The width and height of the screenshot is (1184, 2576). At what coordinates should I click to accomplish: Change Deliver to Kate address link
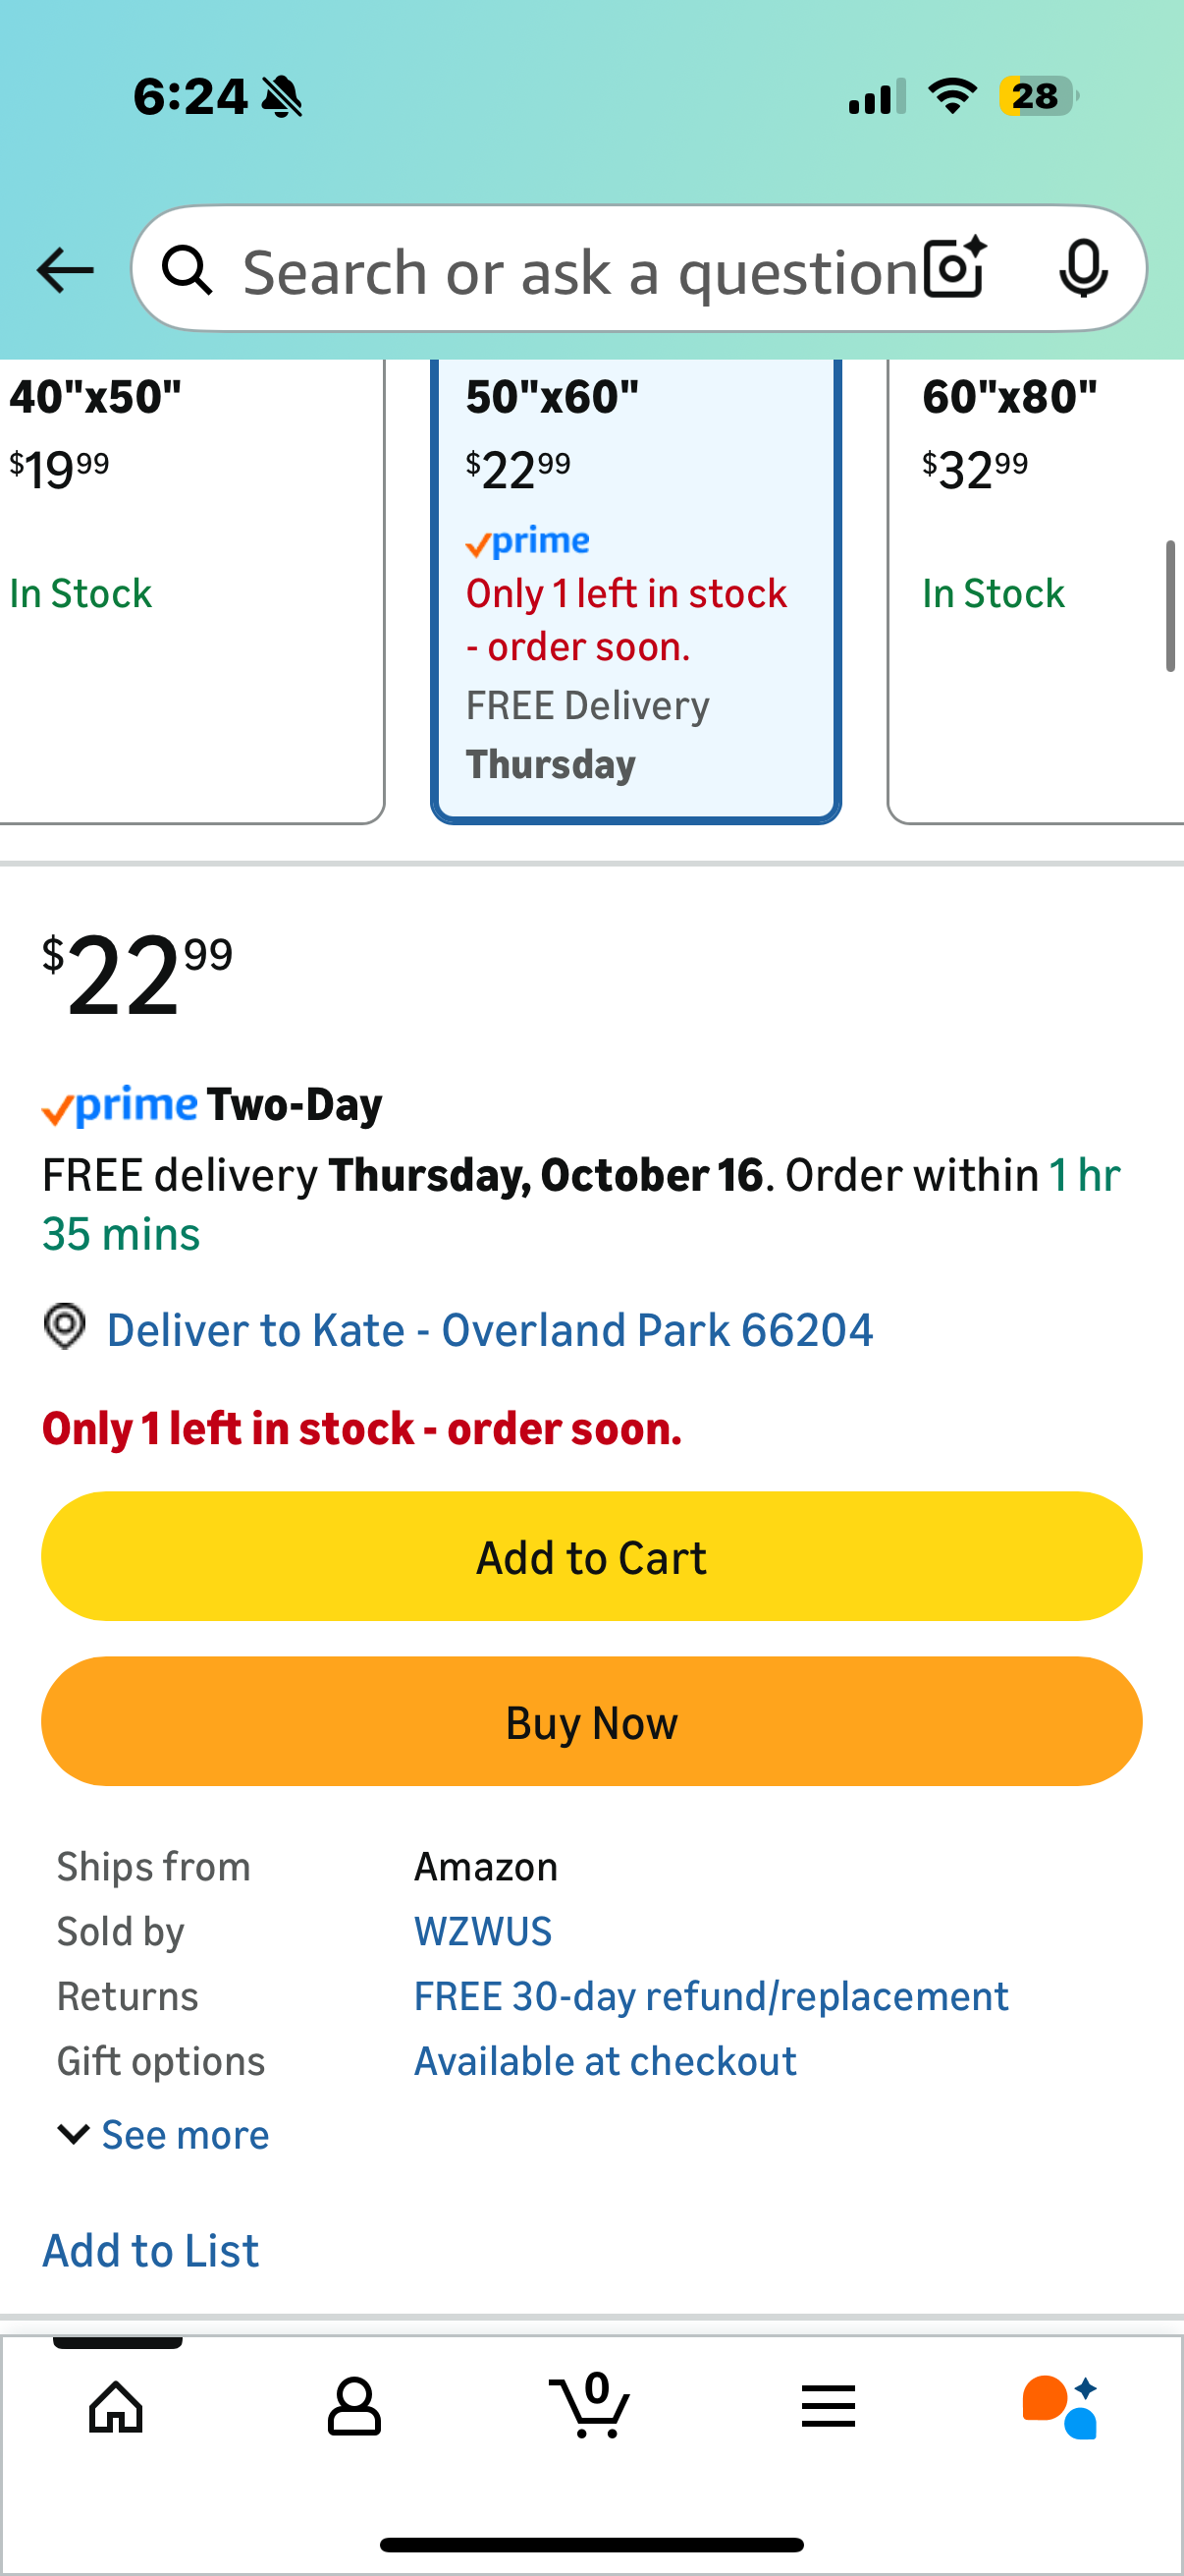pos(490,1330)
